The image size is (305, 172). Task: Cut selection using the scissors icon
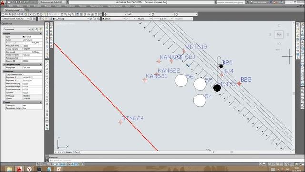(x=30, y=14)
